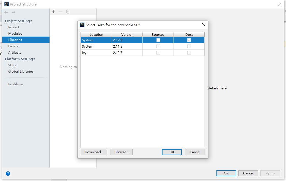Click the Browse... button
This screenshot has width=286, height=181.
coord(122,152)
